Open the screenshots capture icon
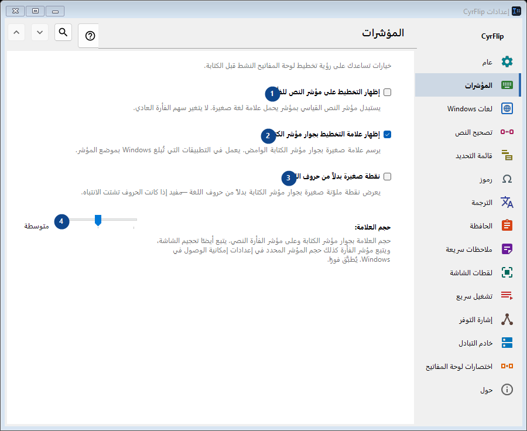Image resolution: width=527 pixels, height=431 pixels. (507, 272)
